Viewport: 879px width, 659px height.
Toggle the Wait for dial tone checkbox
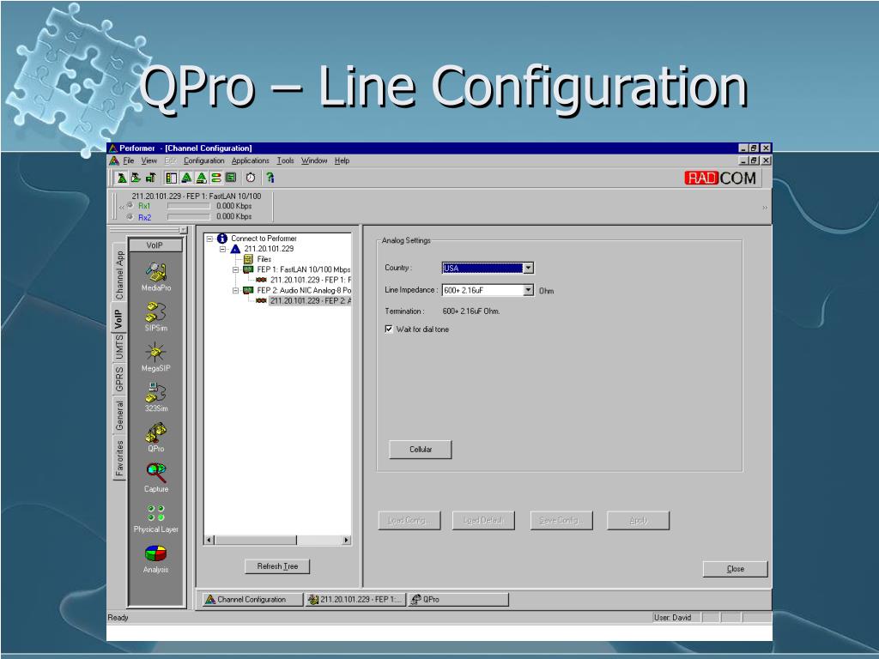(x=389, y=329)
